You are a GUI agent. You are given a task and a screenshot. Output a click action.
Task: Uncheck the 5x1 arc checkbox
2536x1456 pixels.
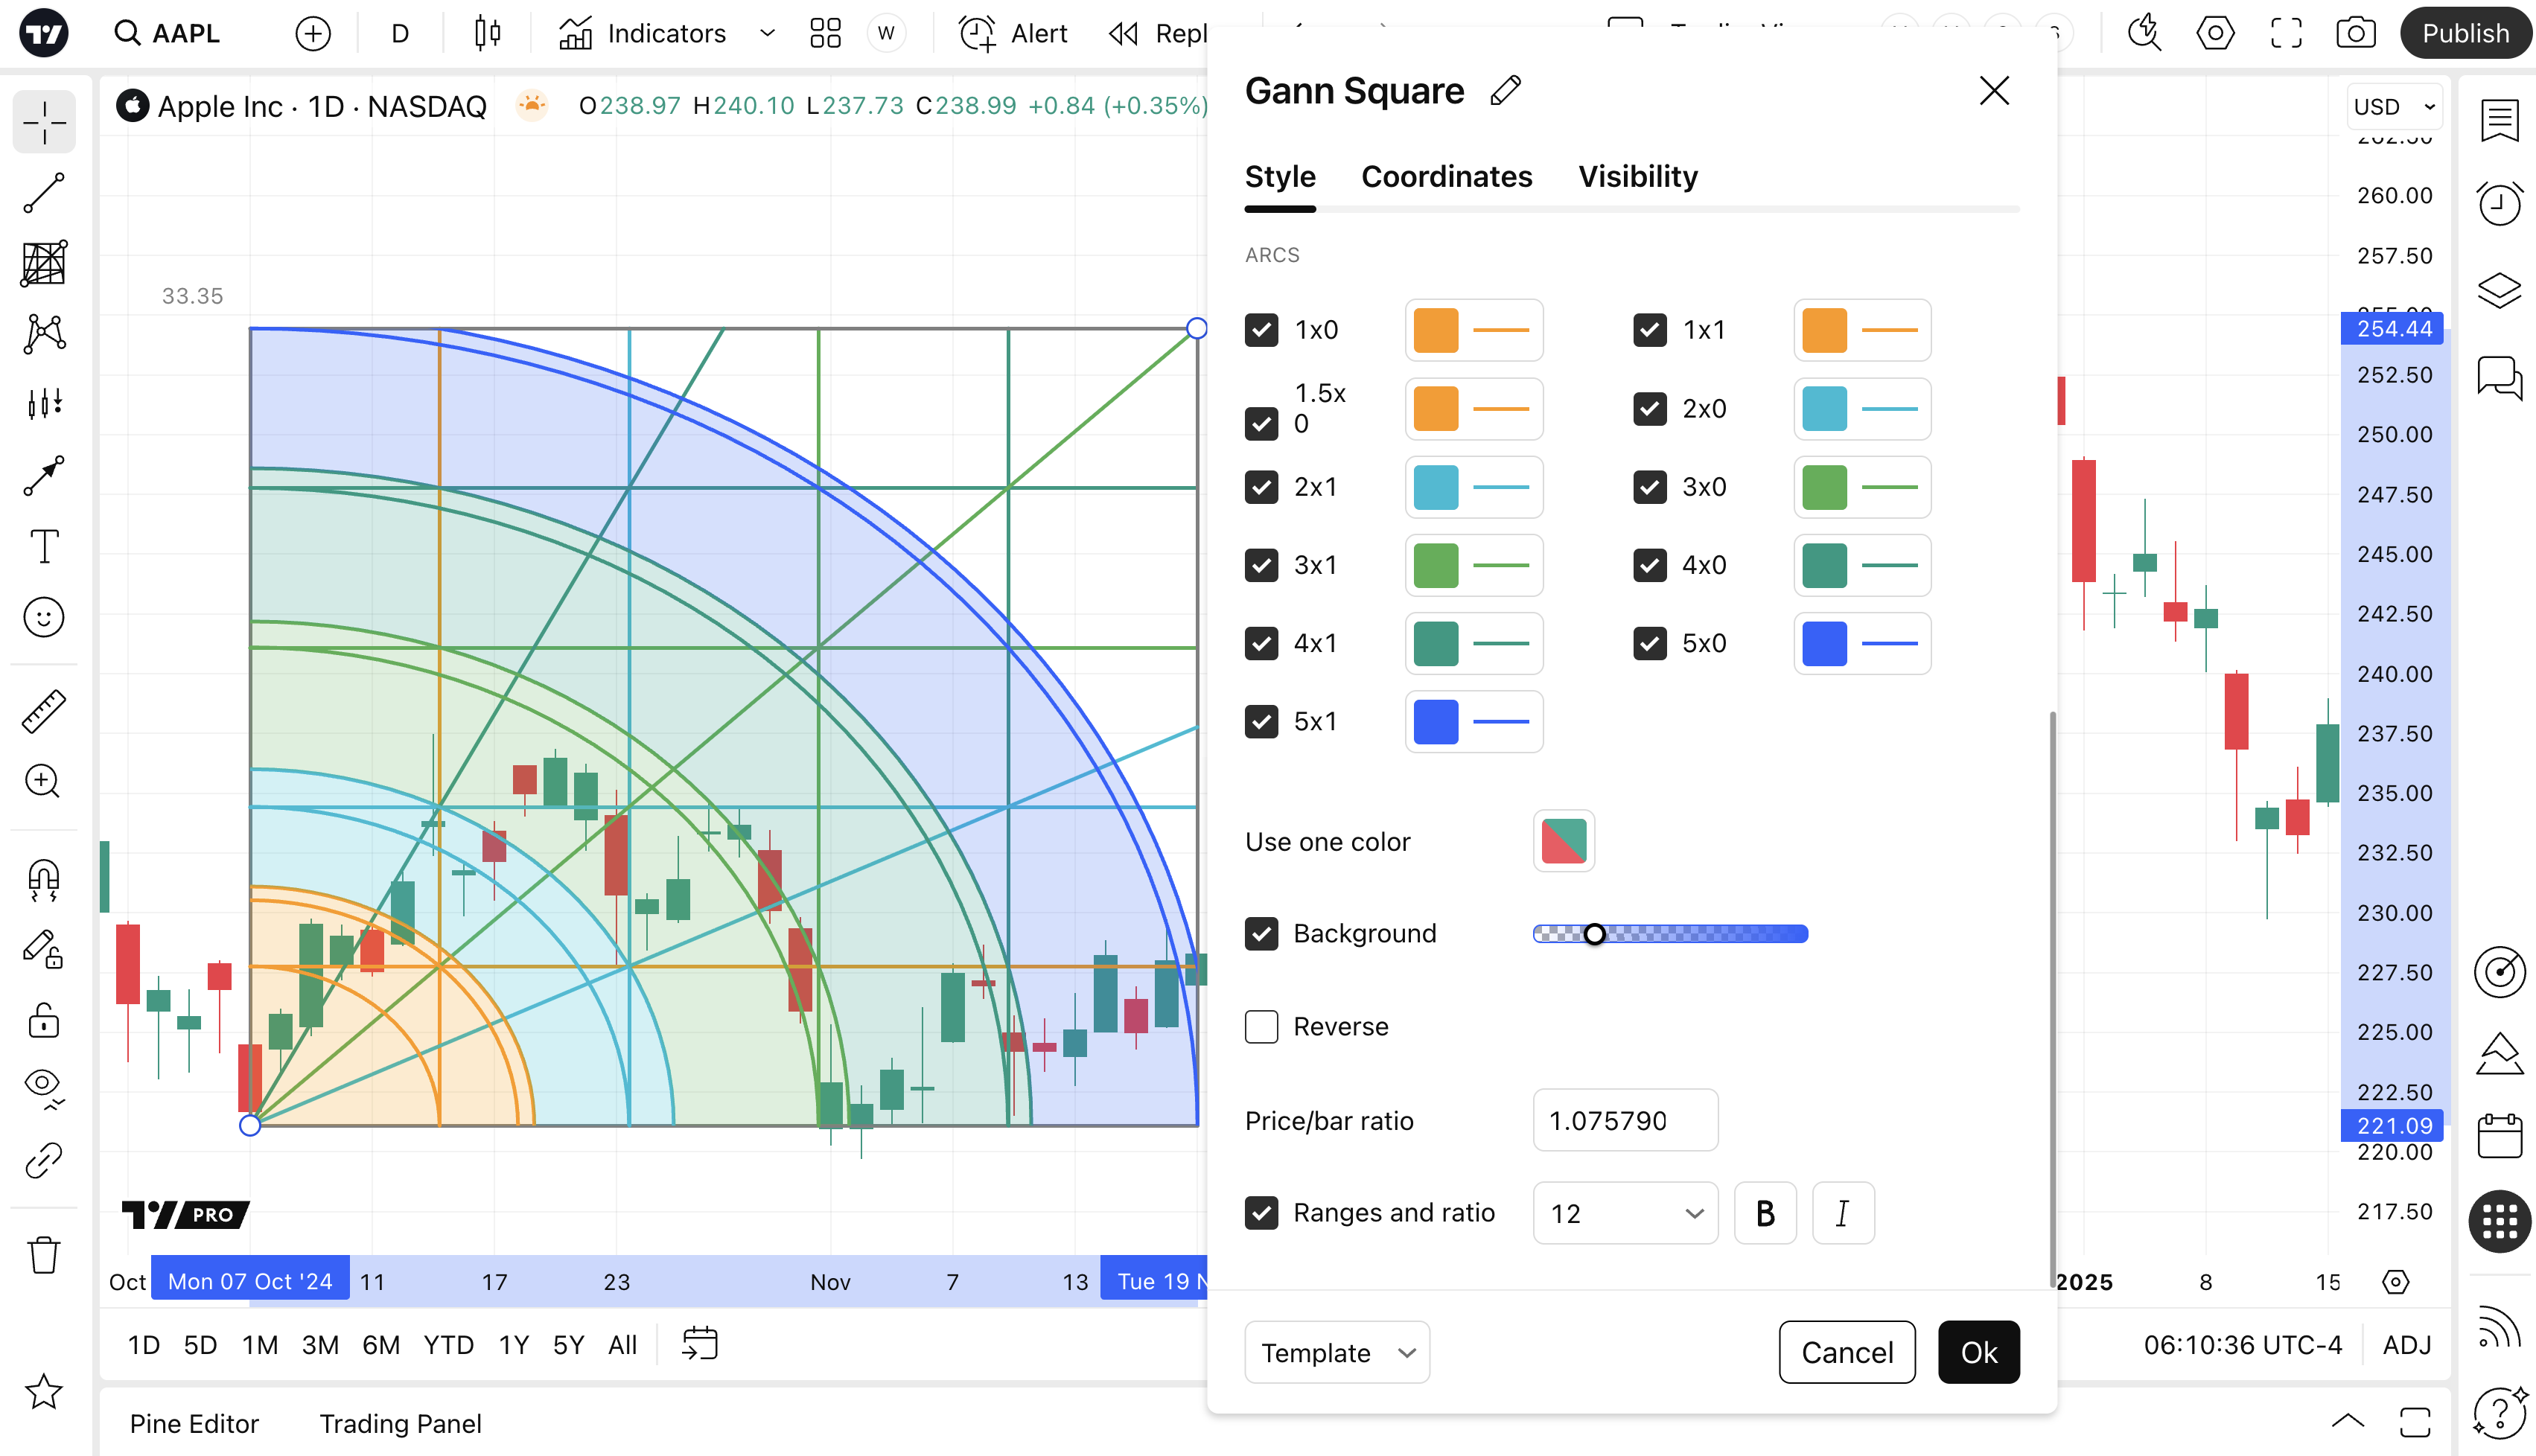coord(1261,721)
